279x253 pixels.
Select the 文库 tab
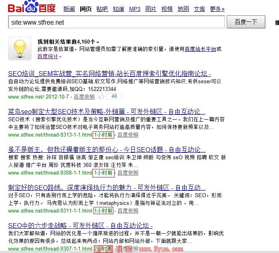pos(199,9)
